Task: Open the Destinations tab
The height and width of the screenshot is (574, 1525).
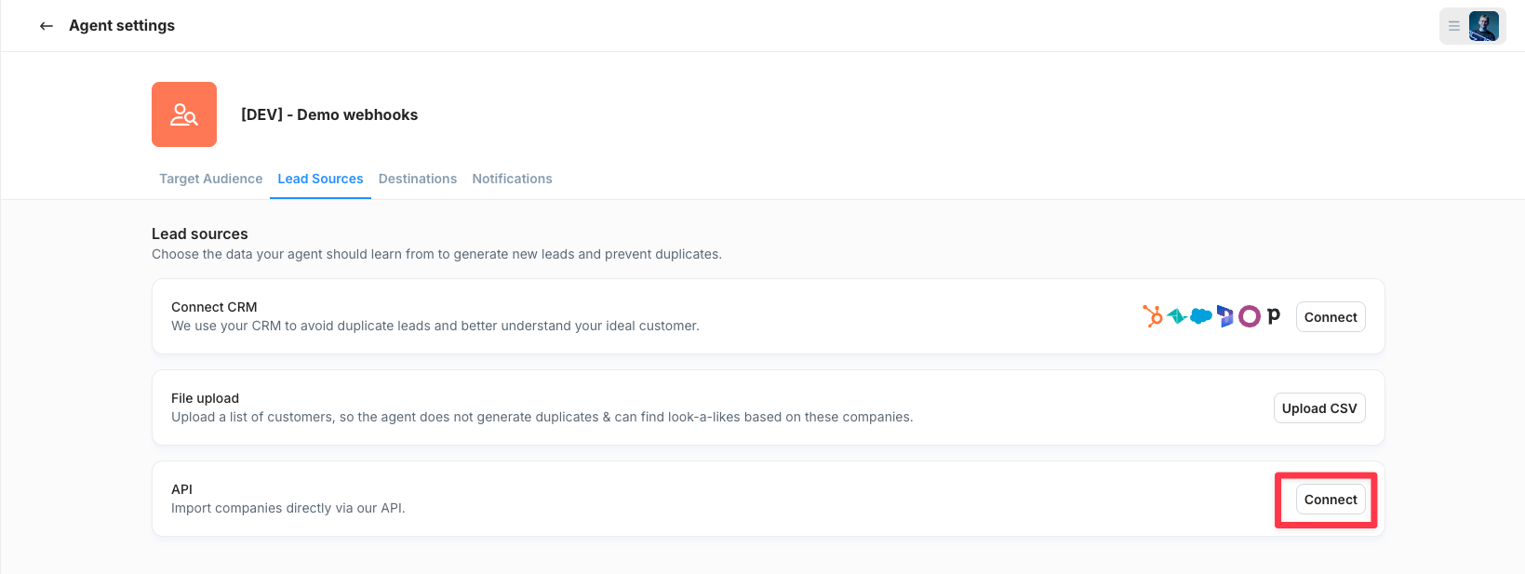Action: pos(418,179)
